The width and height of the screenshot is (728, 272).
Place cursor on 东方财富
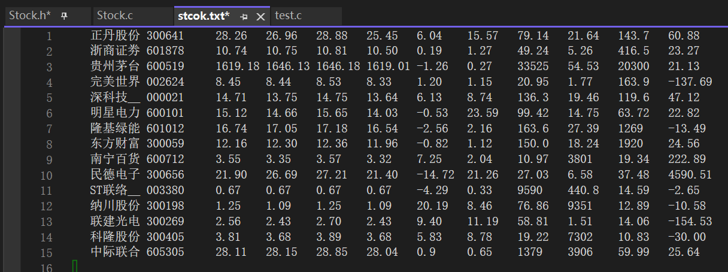tap(115, 144)
